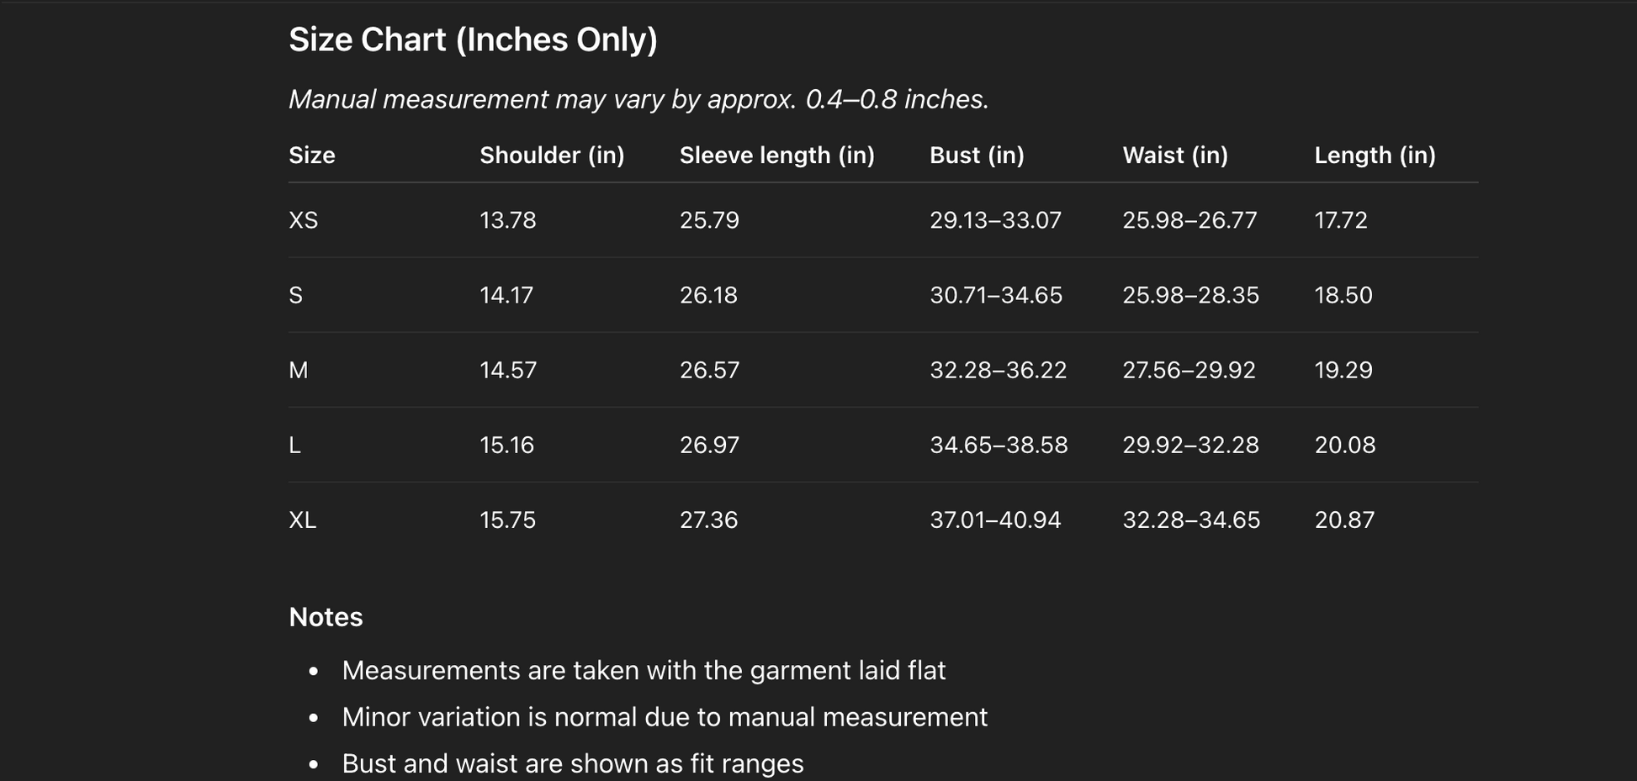Select the XL size row label
This screenshot has height=781, width=1637.
coord(303,520)
